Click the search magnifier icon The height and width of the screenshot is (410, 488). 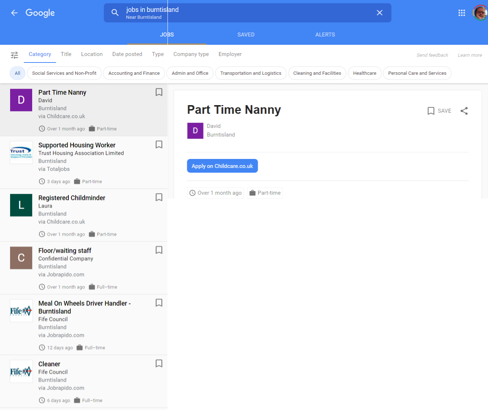click(x=115, y=13)
